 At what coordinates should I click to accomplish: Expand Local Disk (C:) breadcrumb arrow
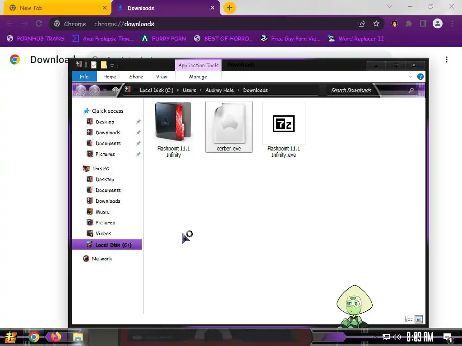[x=178, y=90]
